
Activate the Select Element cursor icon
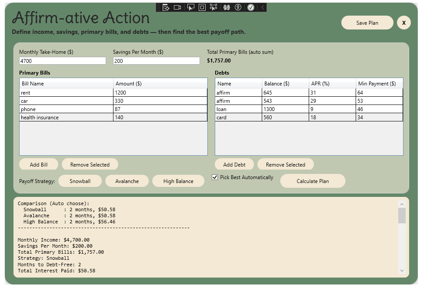coord(190,7)
